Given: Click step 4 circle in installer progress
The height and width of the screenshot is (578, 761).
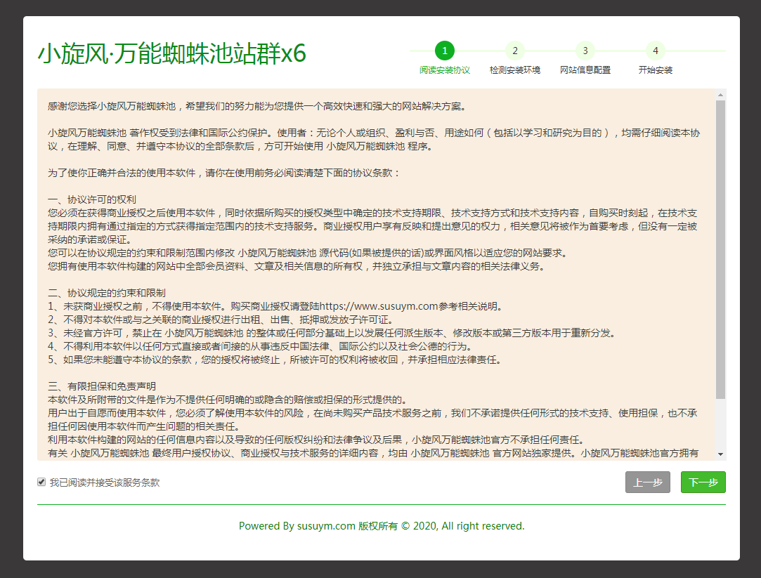Looking at the screenshot, I should pyautogui.click(x=656, y=51).
